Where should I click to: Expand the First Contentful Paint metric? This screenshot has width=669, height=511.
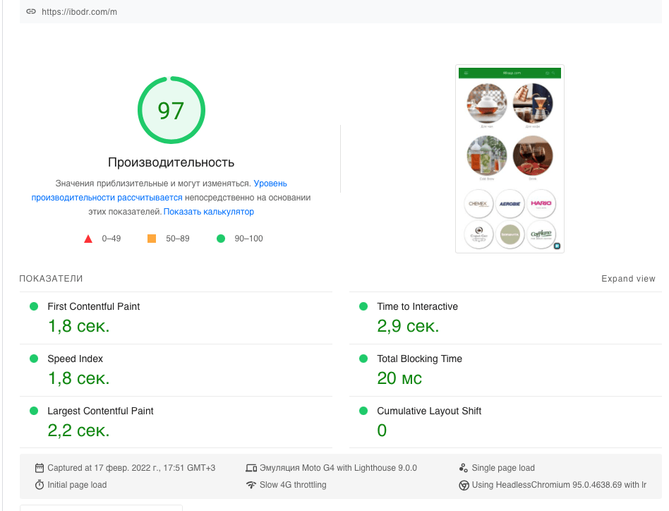pyautogui.click(x=93, y=306)
